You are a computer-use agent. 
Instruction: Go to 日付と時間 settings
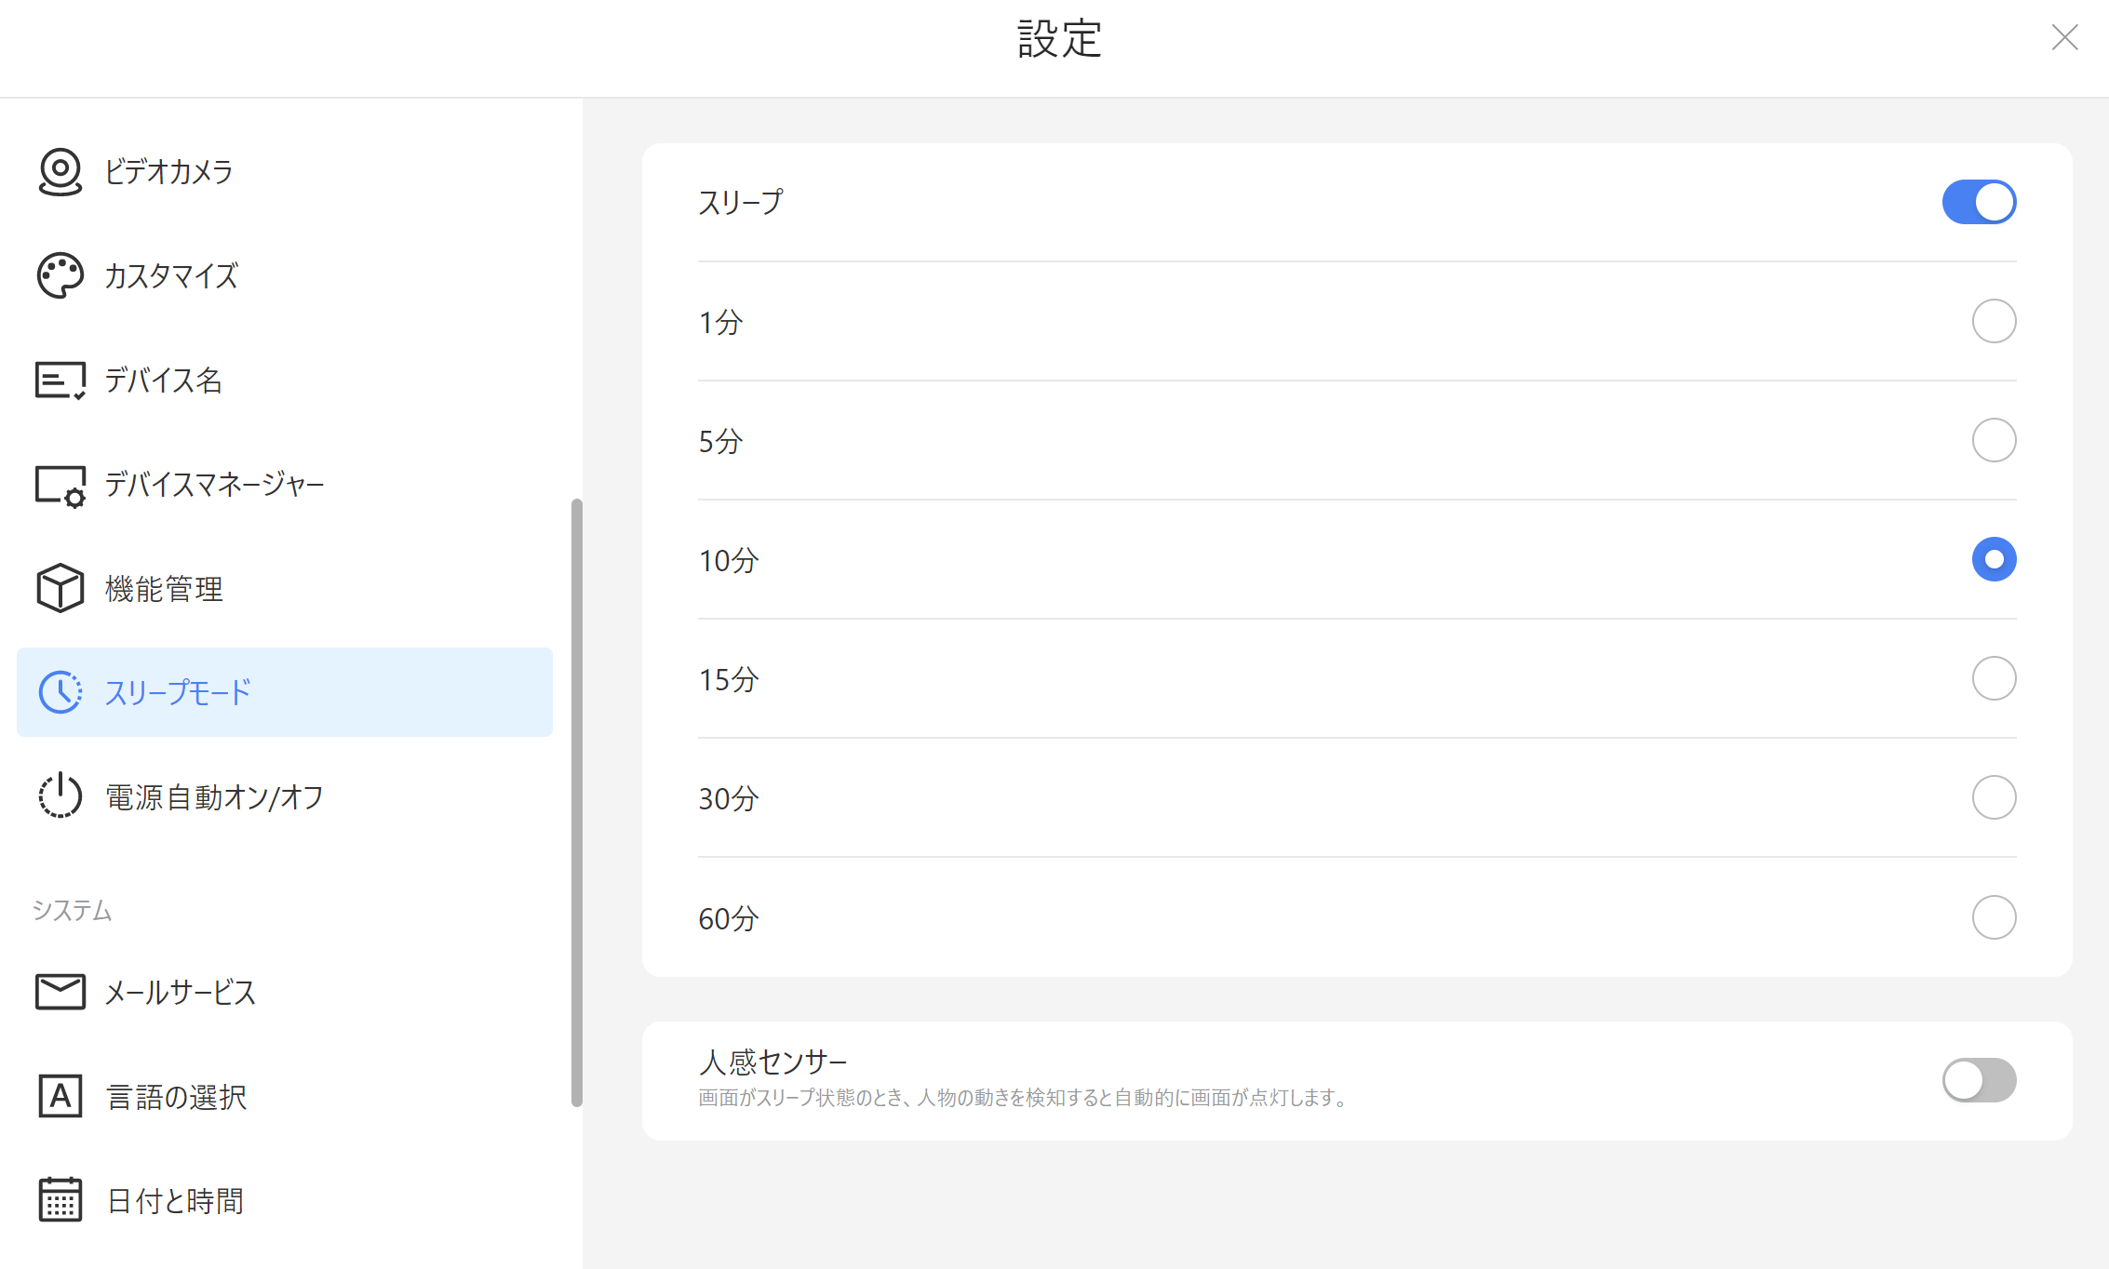pos(175,1200)
